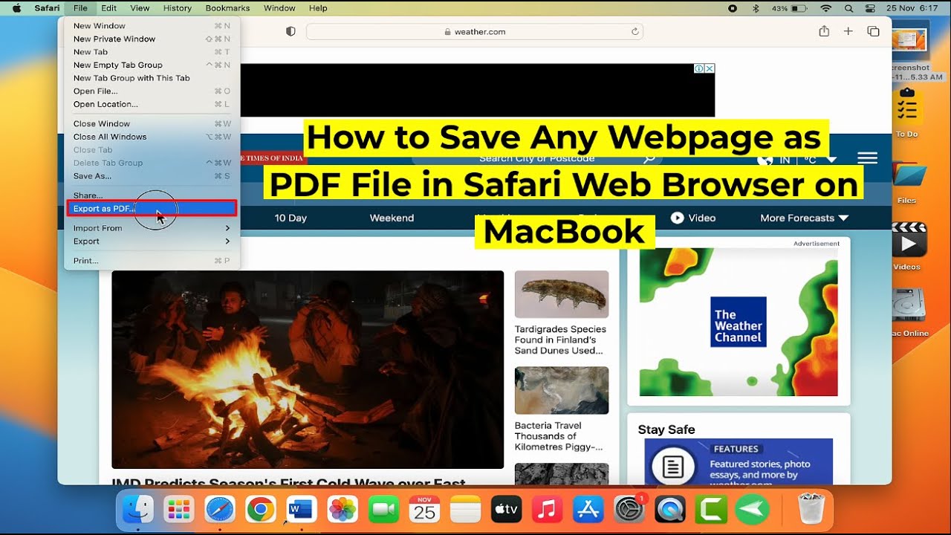951x535 pixels.
Task: Open Safari from the Dock
Action: tap(220, 510)
